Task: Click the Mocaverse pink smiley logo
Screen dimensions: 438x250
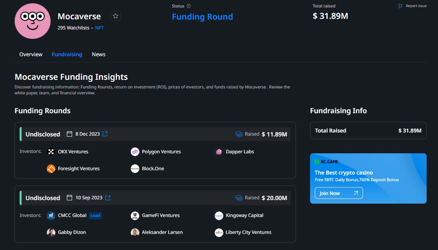Action: [x=33, y=21]
